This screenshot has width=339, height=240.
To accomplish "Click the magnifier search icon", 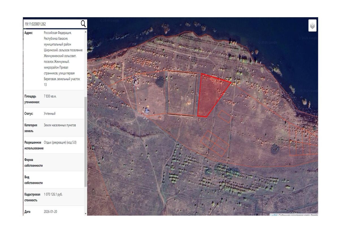I will coord(83,24).
